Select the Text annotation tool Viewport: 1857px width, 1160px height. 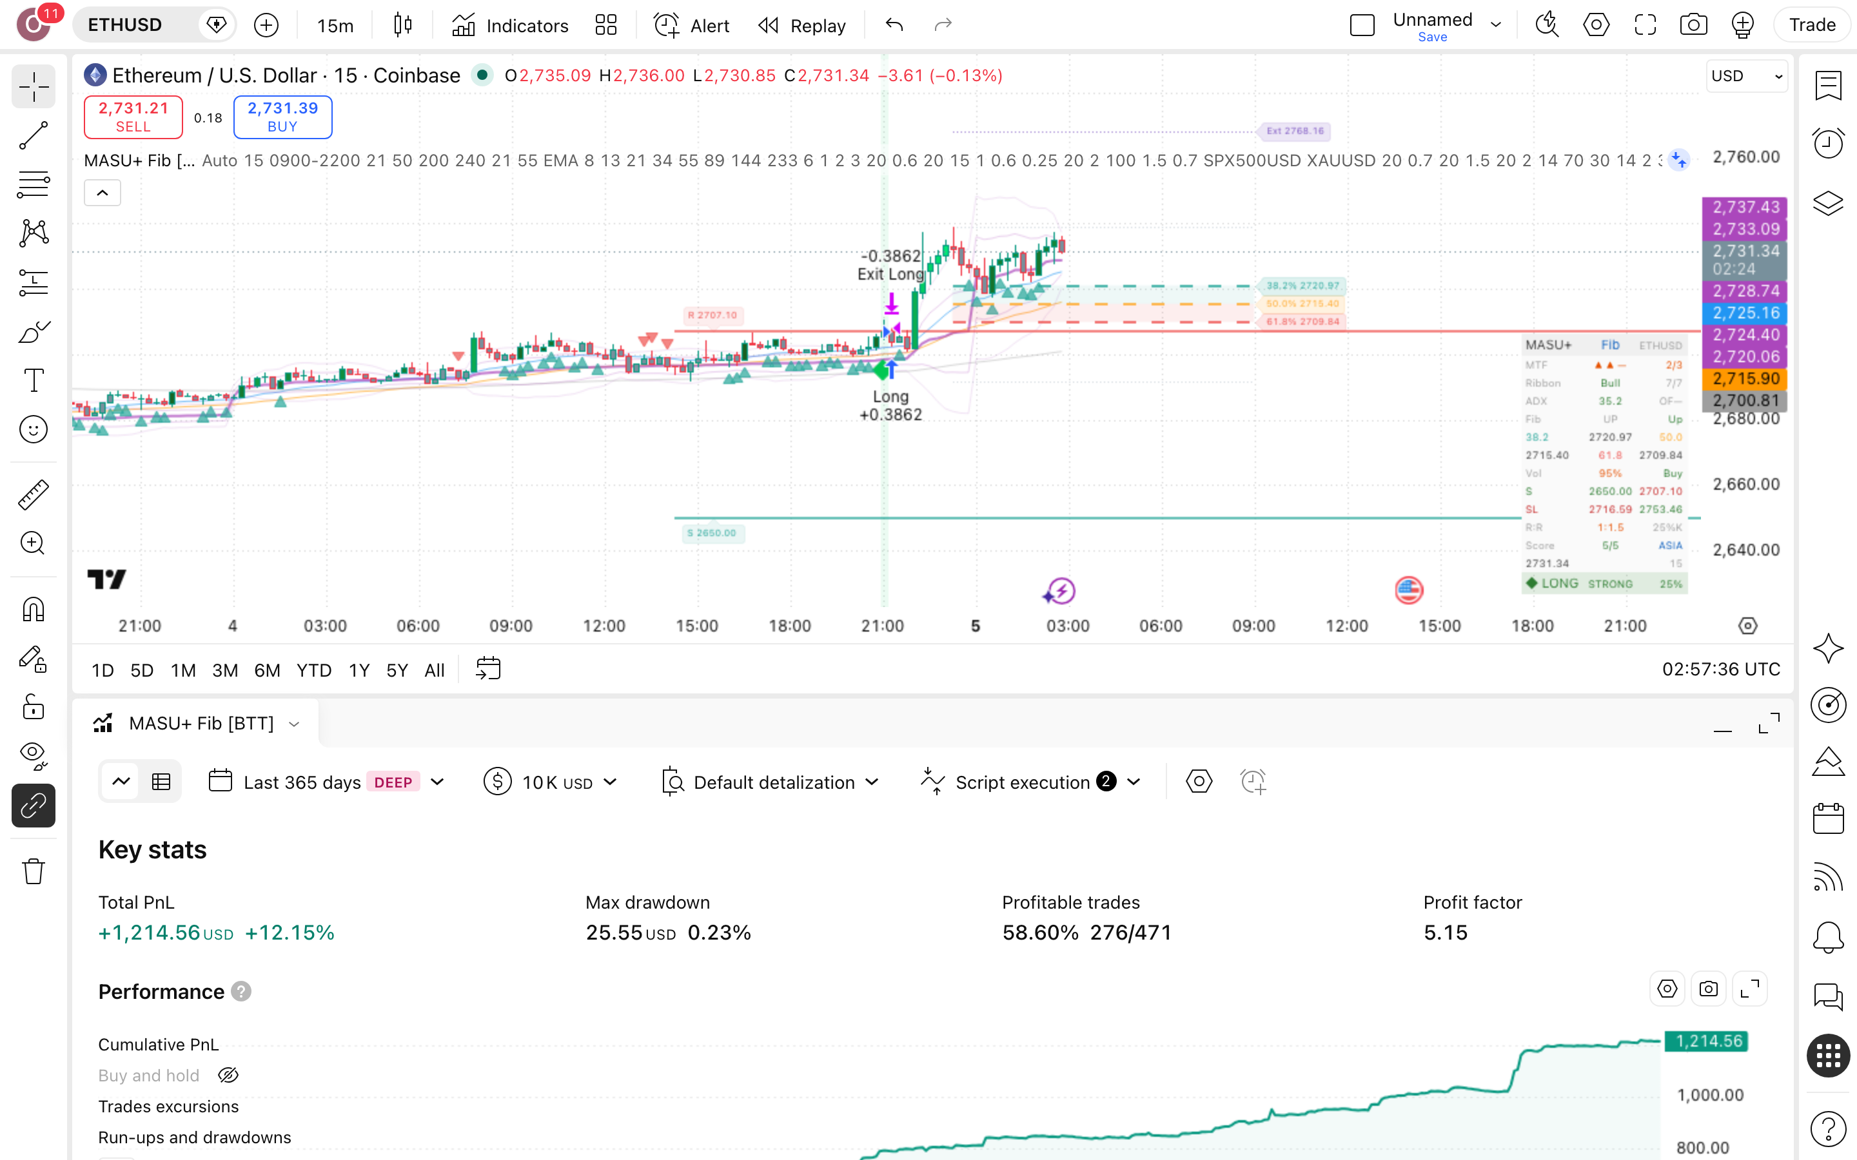click(x=34, y=380)
